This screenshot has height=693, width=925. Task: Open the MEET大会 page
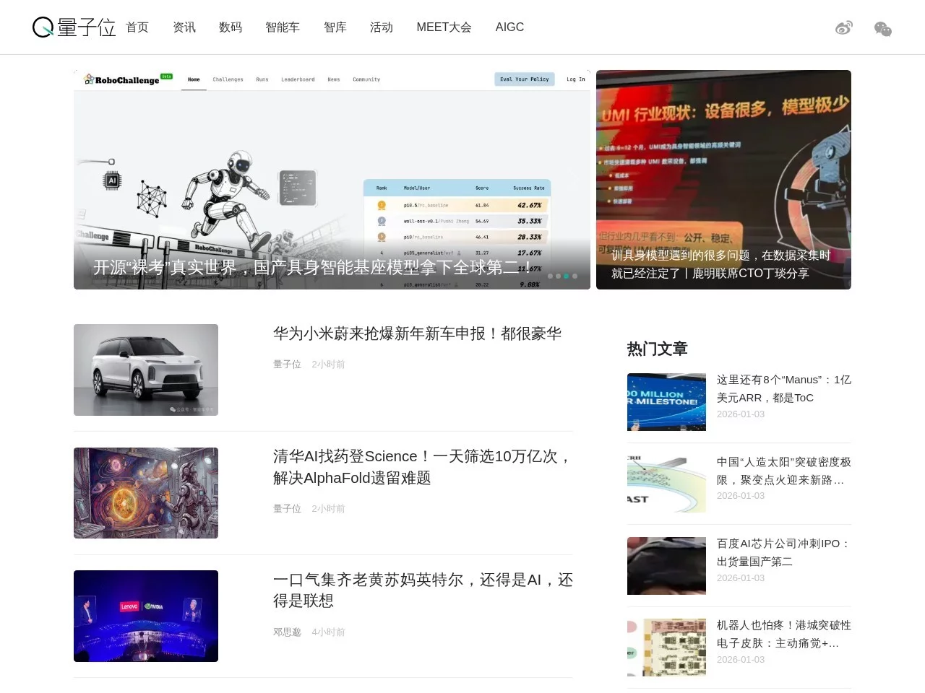[444, 27]
